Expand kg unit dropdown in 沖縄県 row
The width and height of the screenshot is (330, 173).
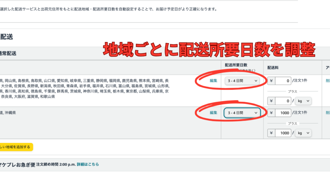[x=304, y=133]
